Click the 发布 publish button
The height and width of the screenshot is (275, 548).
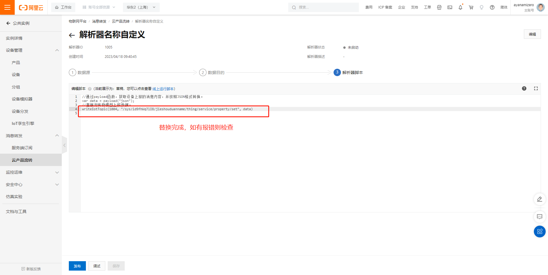pos(77,266)
